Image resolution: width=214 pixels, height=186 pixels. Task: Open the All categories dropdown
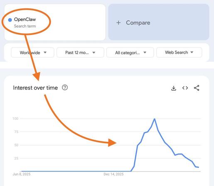click(x=130, y=52)
